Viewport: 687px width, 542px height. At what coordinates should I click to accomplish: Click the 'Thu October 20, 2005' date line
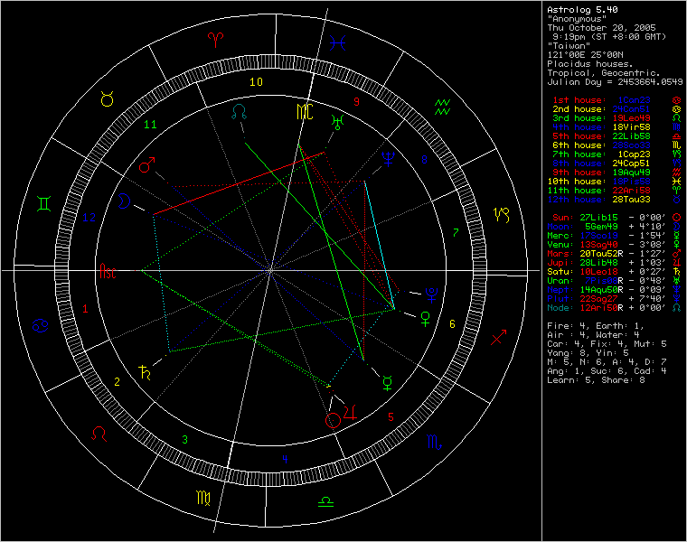pos(601,28)
